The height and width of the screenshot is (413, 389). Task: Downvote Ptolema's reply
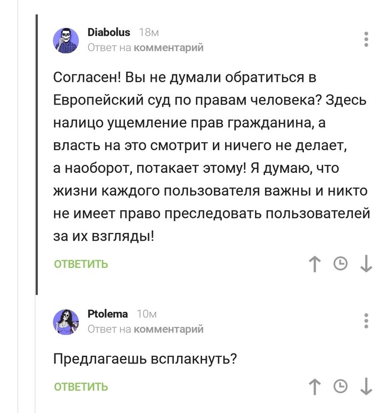[x=366, y=387]
